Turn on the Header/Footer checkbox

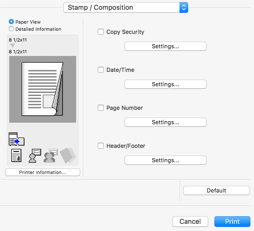[101, 146]
